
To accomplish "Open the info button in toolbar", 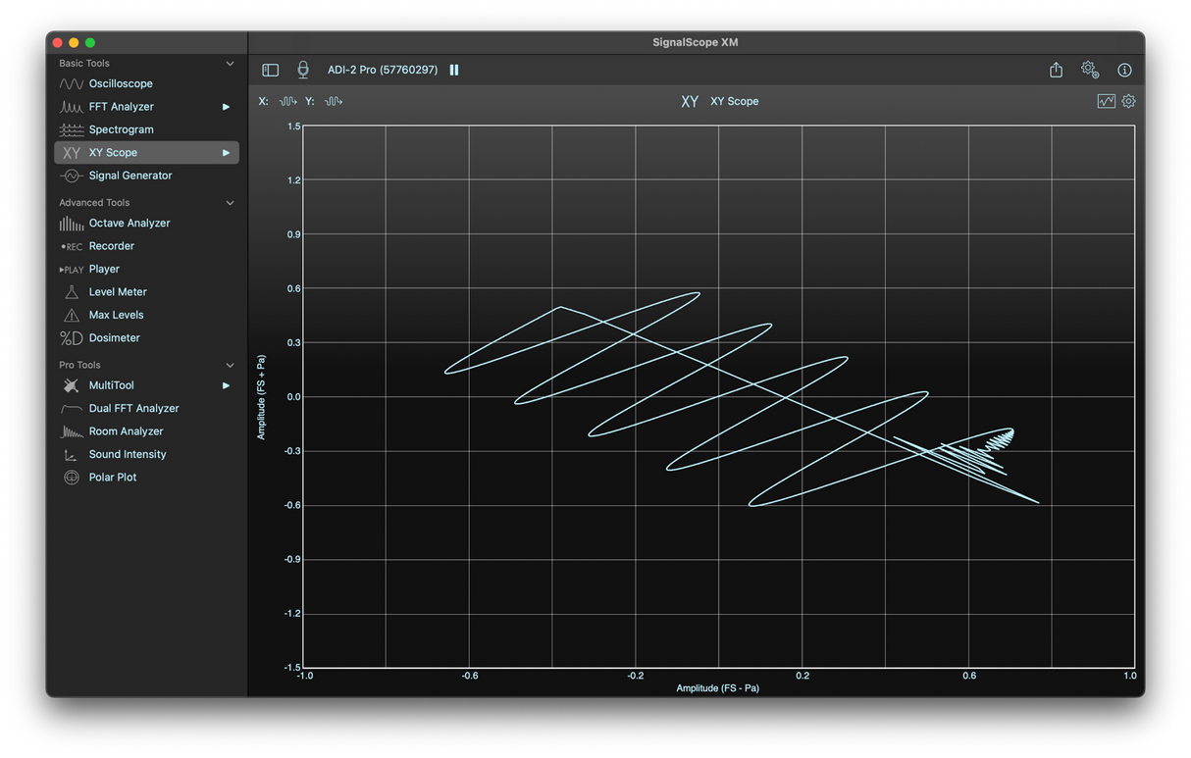I will click(x=1124, y=70).
